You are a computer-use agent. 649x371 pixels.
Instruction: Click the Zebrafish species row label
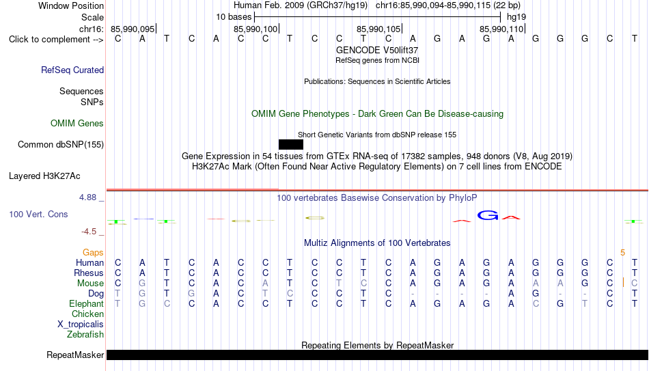[85, 334]
